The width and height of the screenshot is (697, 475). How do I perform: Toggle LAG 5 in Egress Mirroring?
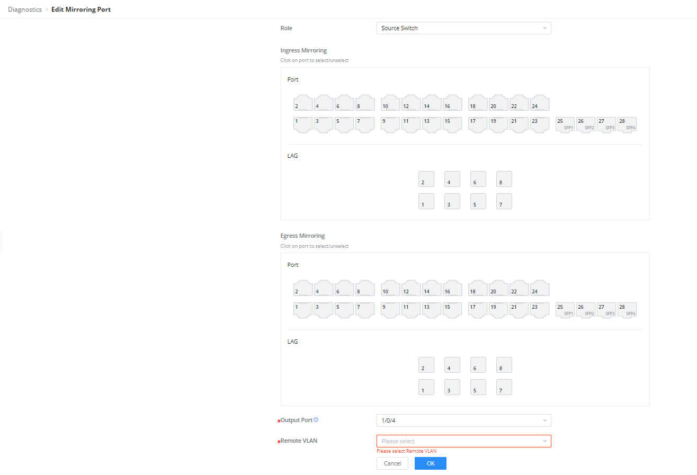(x=478, y=387)
